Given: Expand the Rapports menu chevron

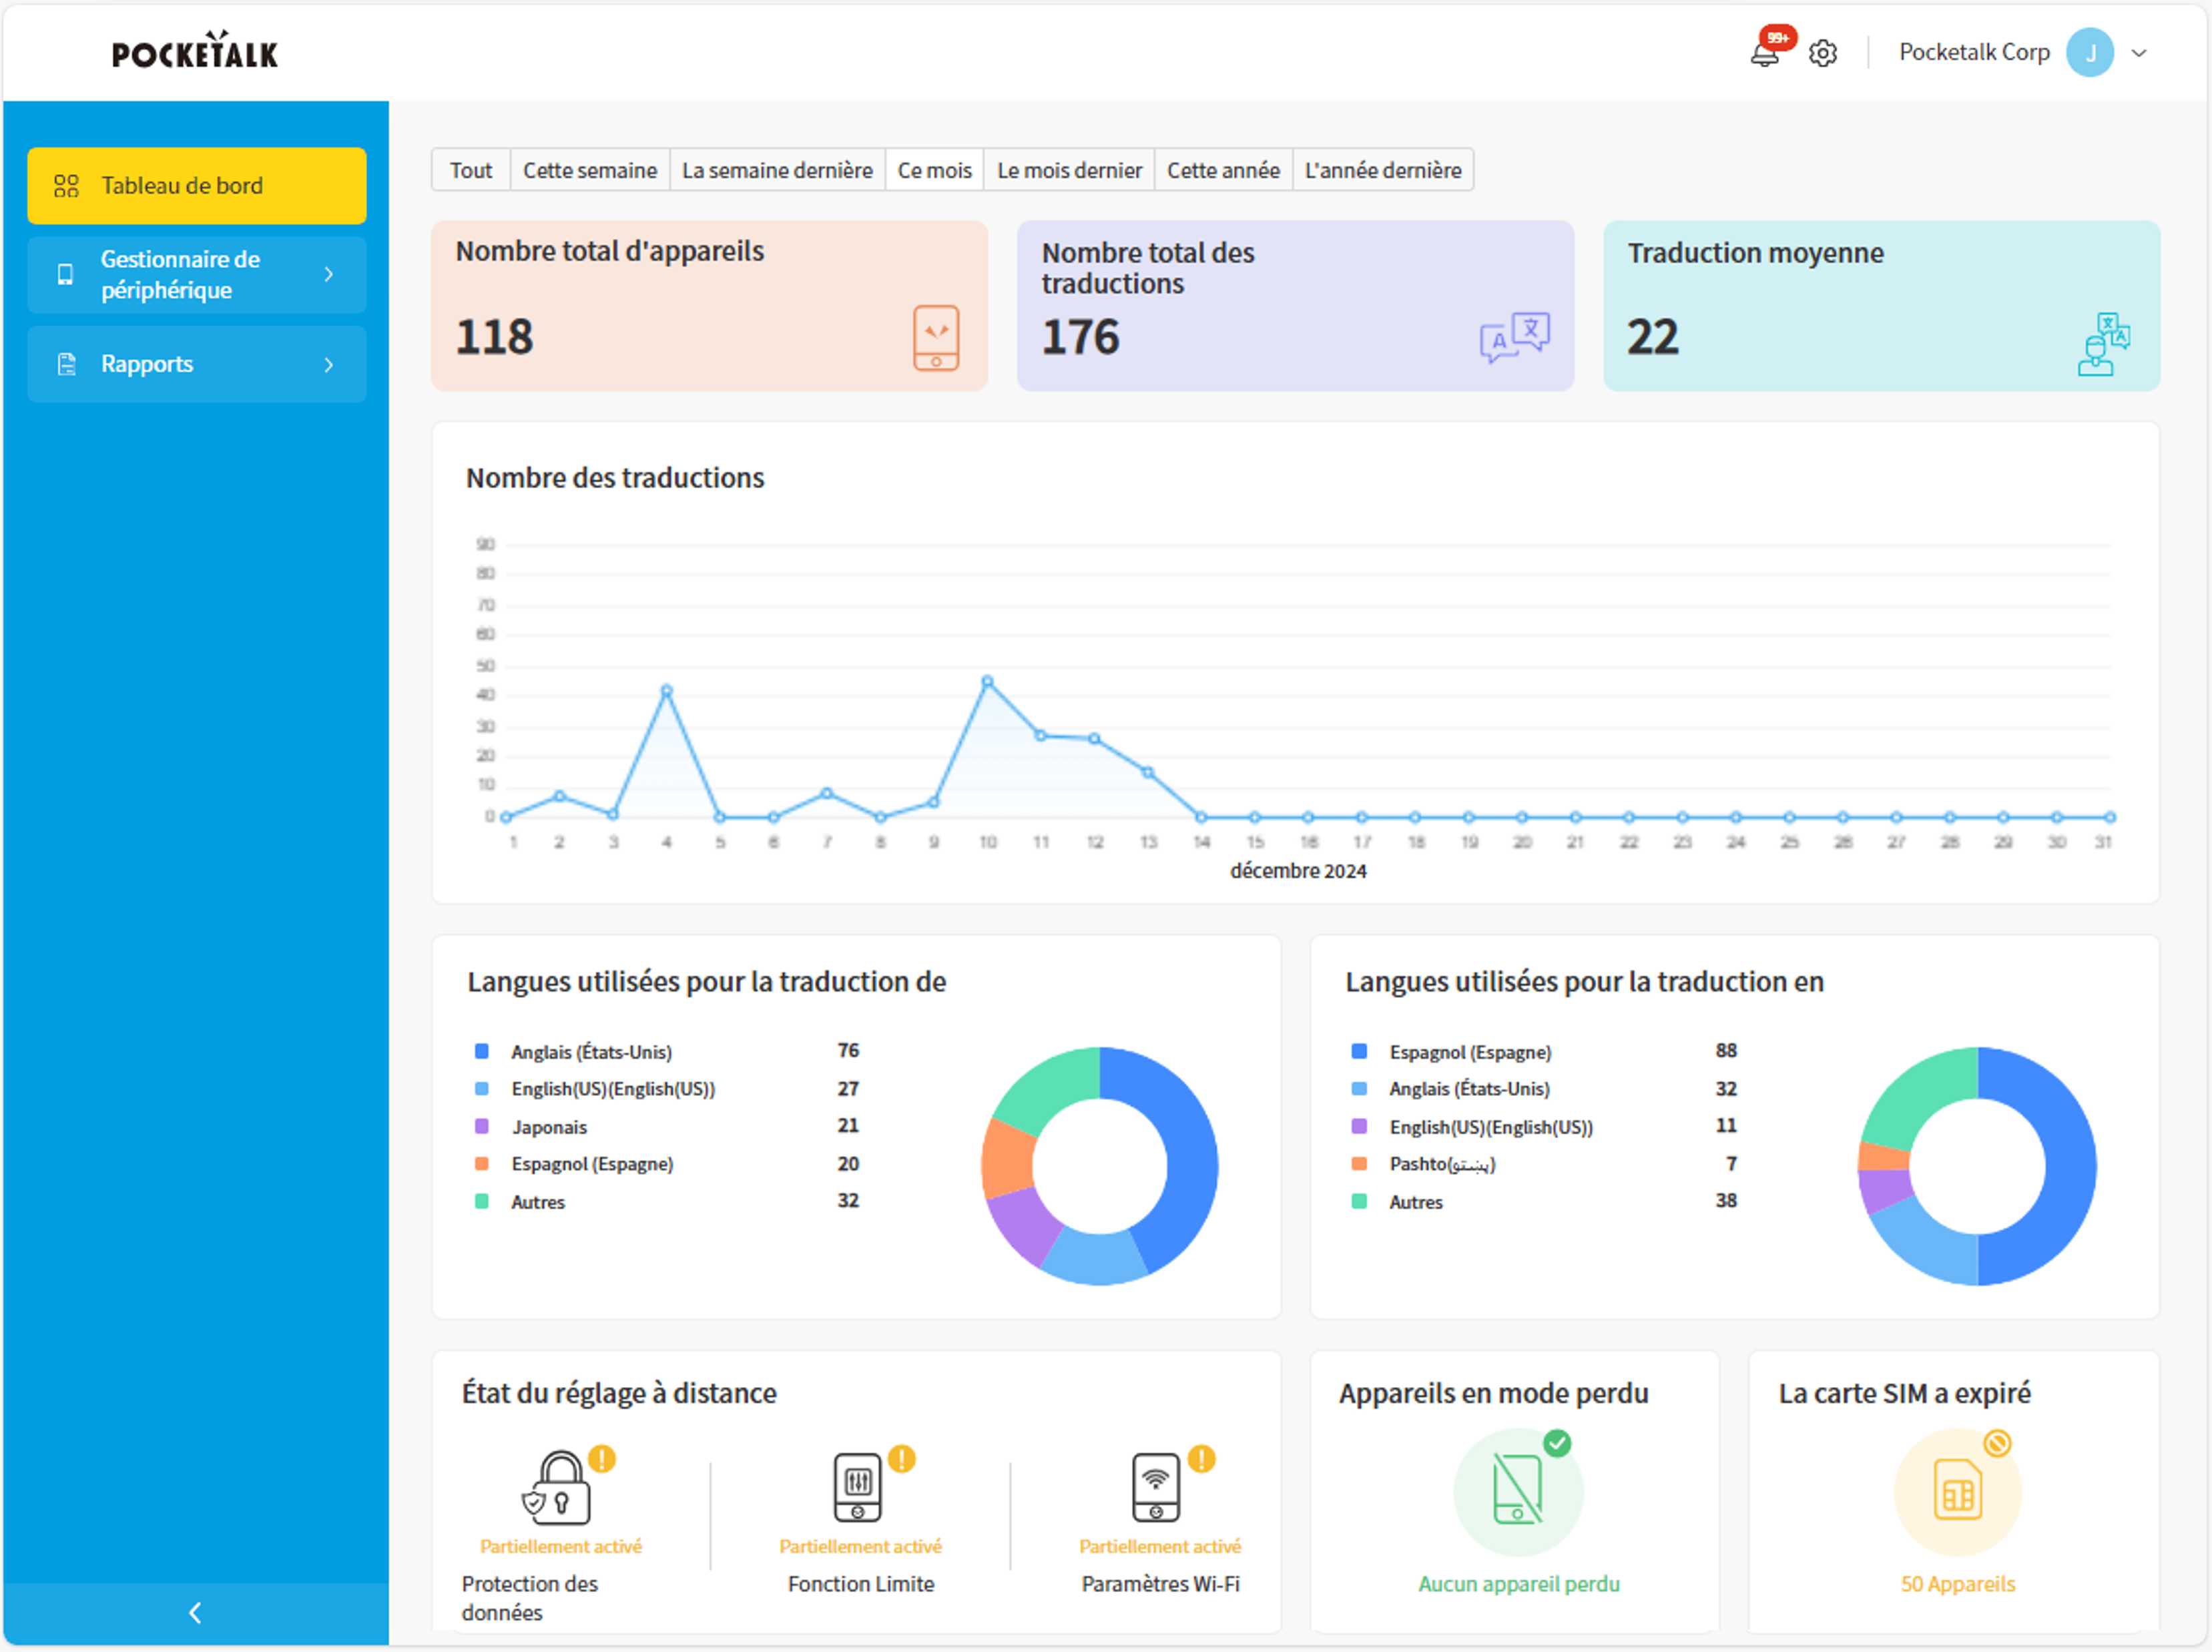Looking at the screenshot, I should tap(329, 365).
